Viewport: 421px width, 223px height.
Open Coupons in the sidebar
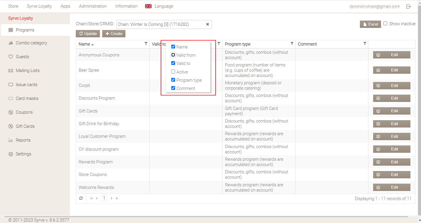[x=24, y=112]
